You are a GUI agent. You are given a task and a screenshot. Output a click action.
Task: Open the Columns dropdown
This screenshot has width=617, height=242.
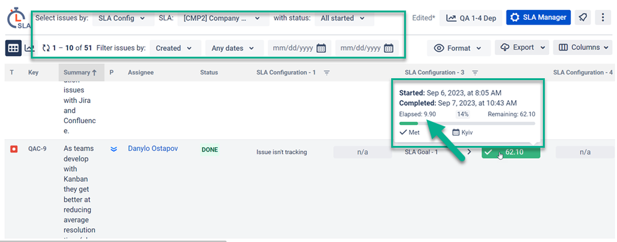582,47
